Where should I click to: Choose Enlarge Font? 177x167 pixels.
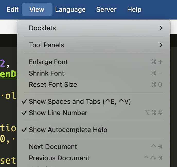(x=48, y=62)
